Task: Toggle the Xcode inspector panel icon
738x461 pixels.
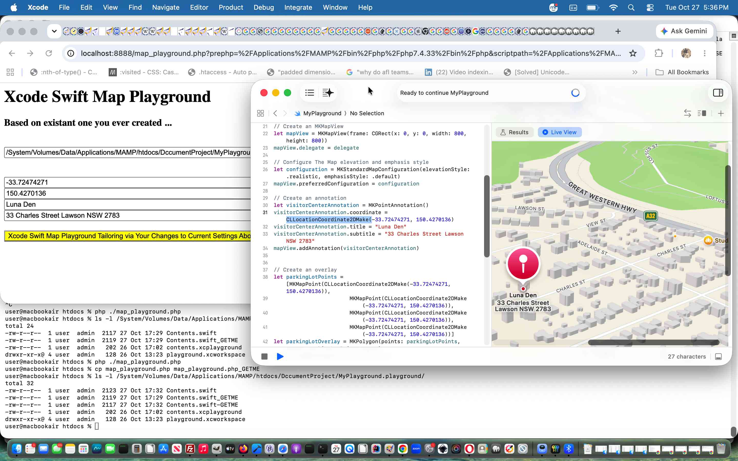Action: pyautogui.click(x=718, y=93)
